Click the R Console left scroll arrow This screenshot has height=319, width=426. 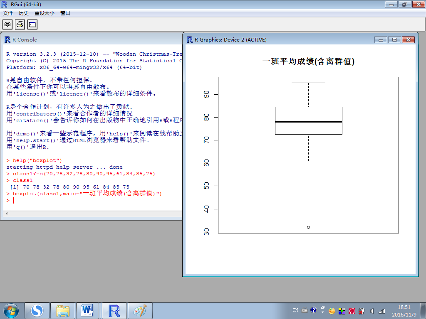pyautogui.click(x=7, y=214)
